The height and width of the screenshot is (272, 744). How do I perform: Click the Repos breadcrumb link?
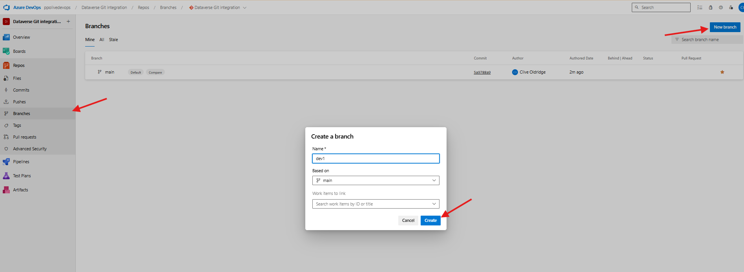coord(143,7)
